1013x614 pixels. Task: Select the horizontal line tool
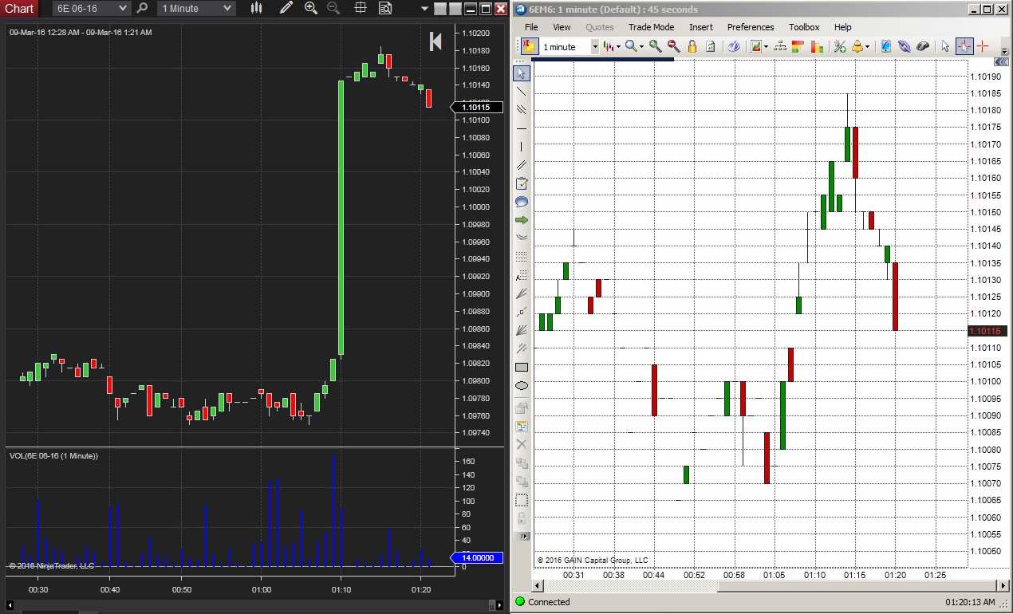pos(522,128)
